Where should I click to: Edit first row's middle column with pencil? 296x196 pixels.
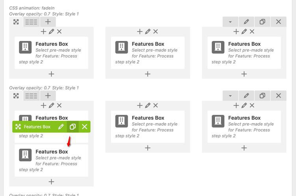[148, 31]
